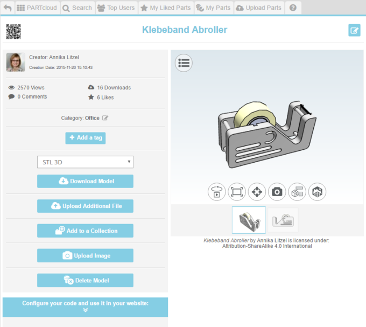Start the 3D viewer rotation animation
This screenshot has height=327, width=366.
tap(216, 192)
